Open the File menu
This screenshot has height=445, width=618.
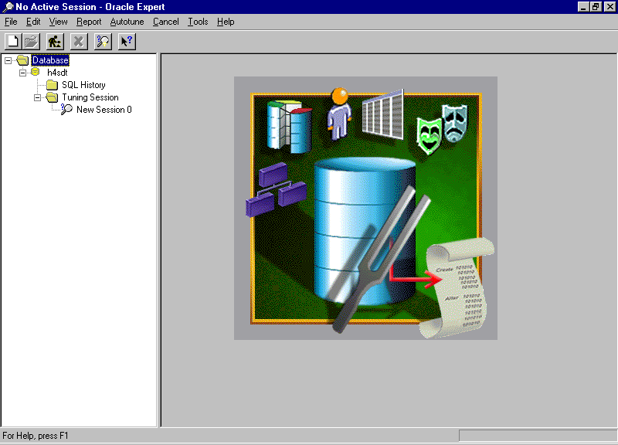pyautogui.click(x=10, y=22)
